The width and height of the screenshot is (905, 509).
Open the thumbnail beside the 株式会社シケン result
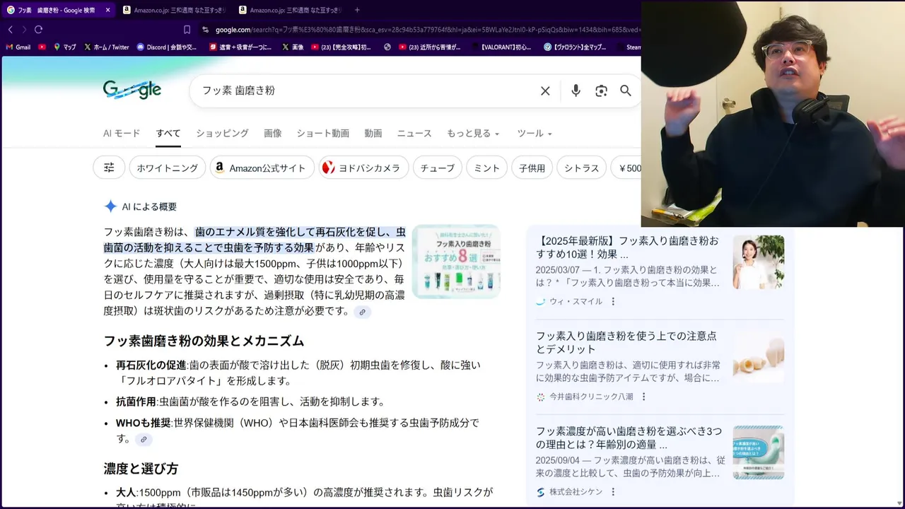[x=758, y=452]
